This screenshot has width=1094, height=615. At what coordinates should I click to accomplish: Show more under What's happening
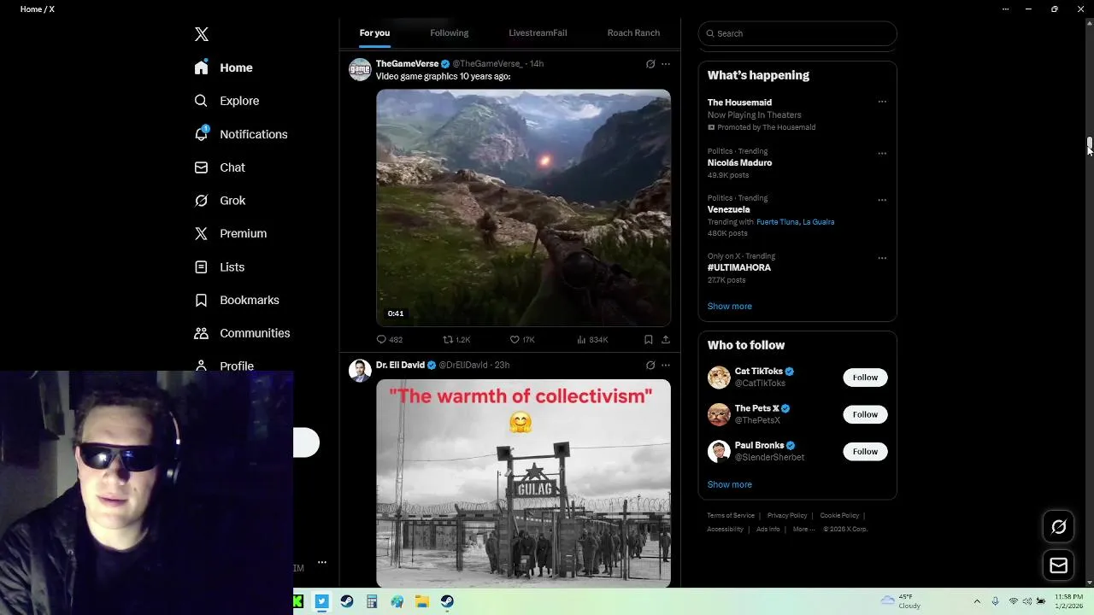pos(730,306)
